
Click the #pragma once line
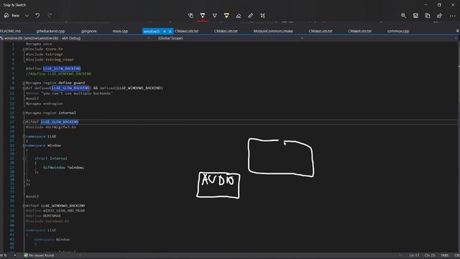[x=39, y=44]
